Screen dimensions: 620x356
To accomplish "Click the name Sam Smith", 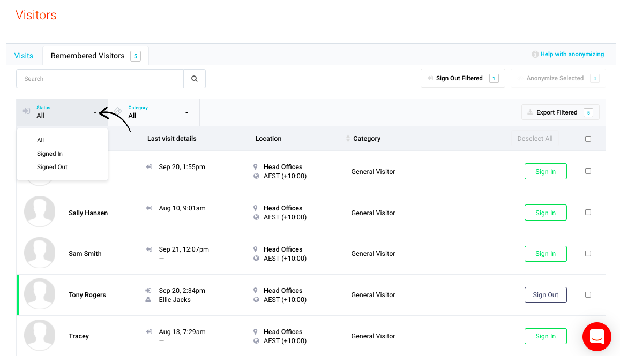I will [85, 254].
